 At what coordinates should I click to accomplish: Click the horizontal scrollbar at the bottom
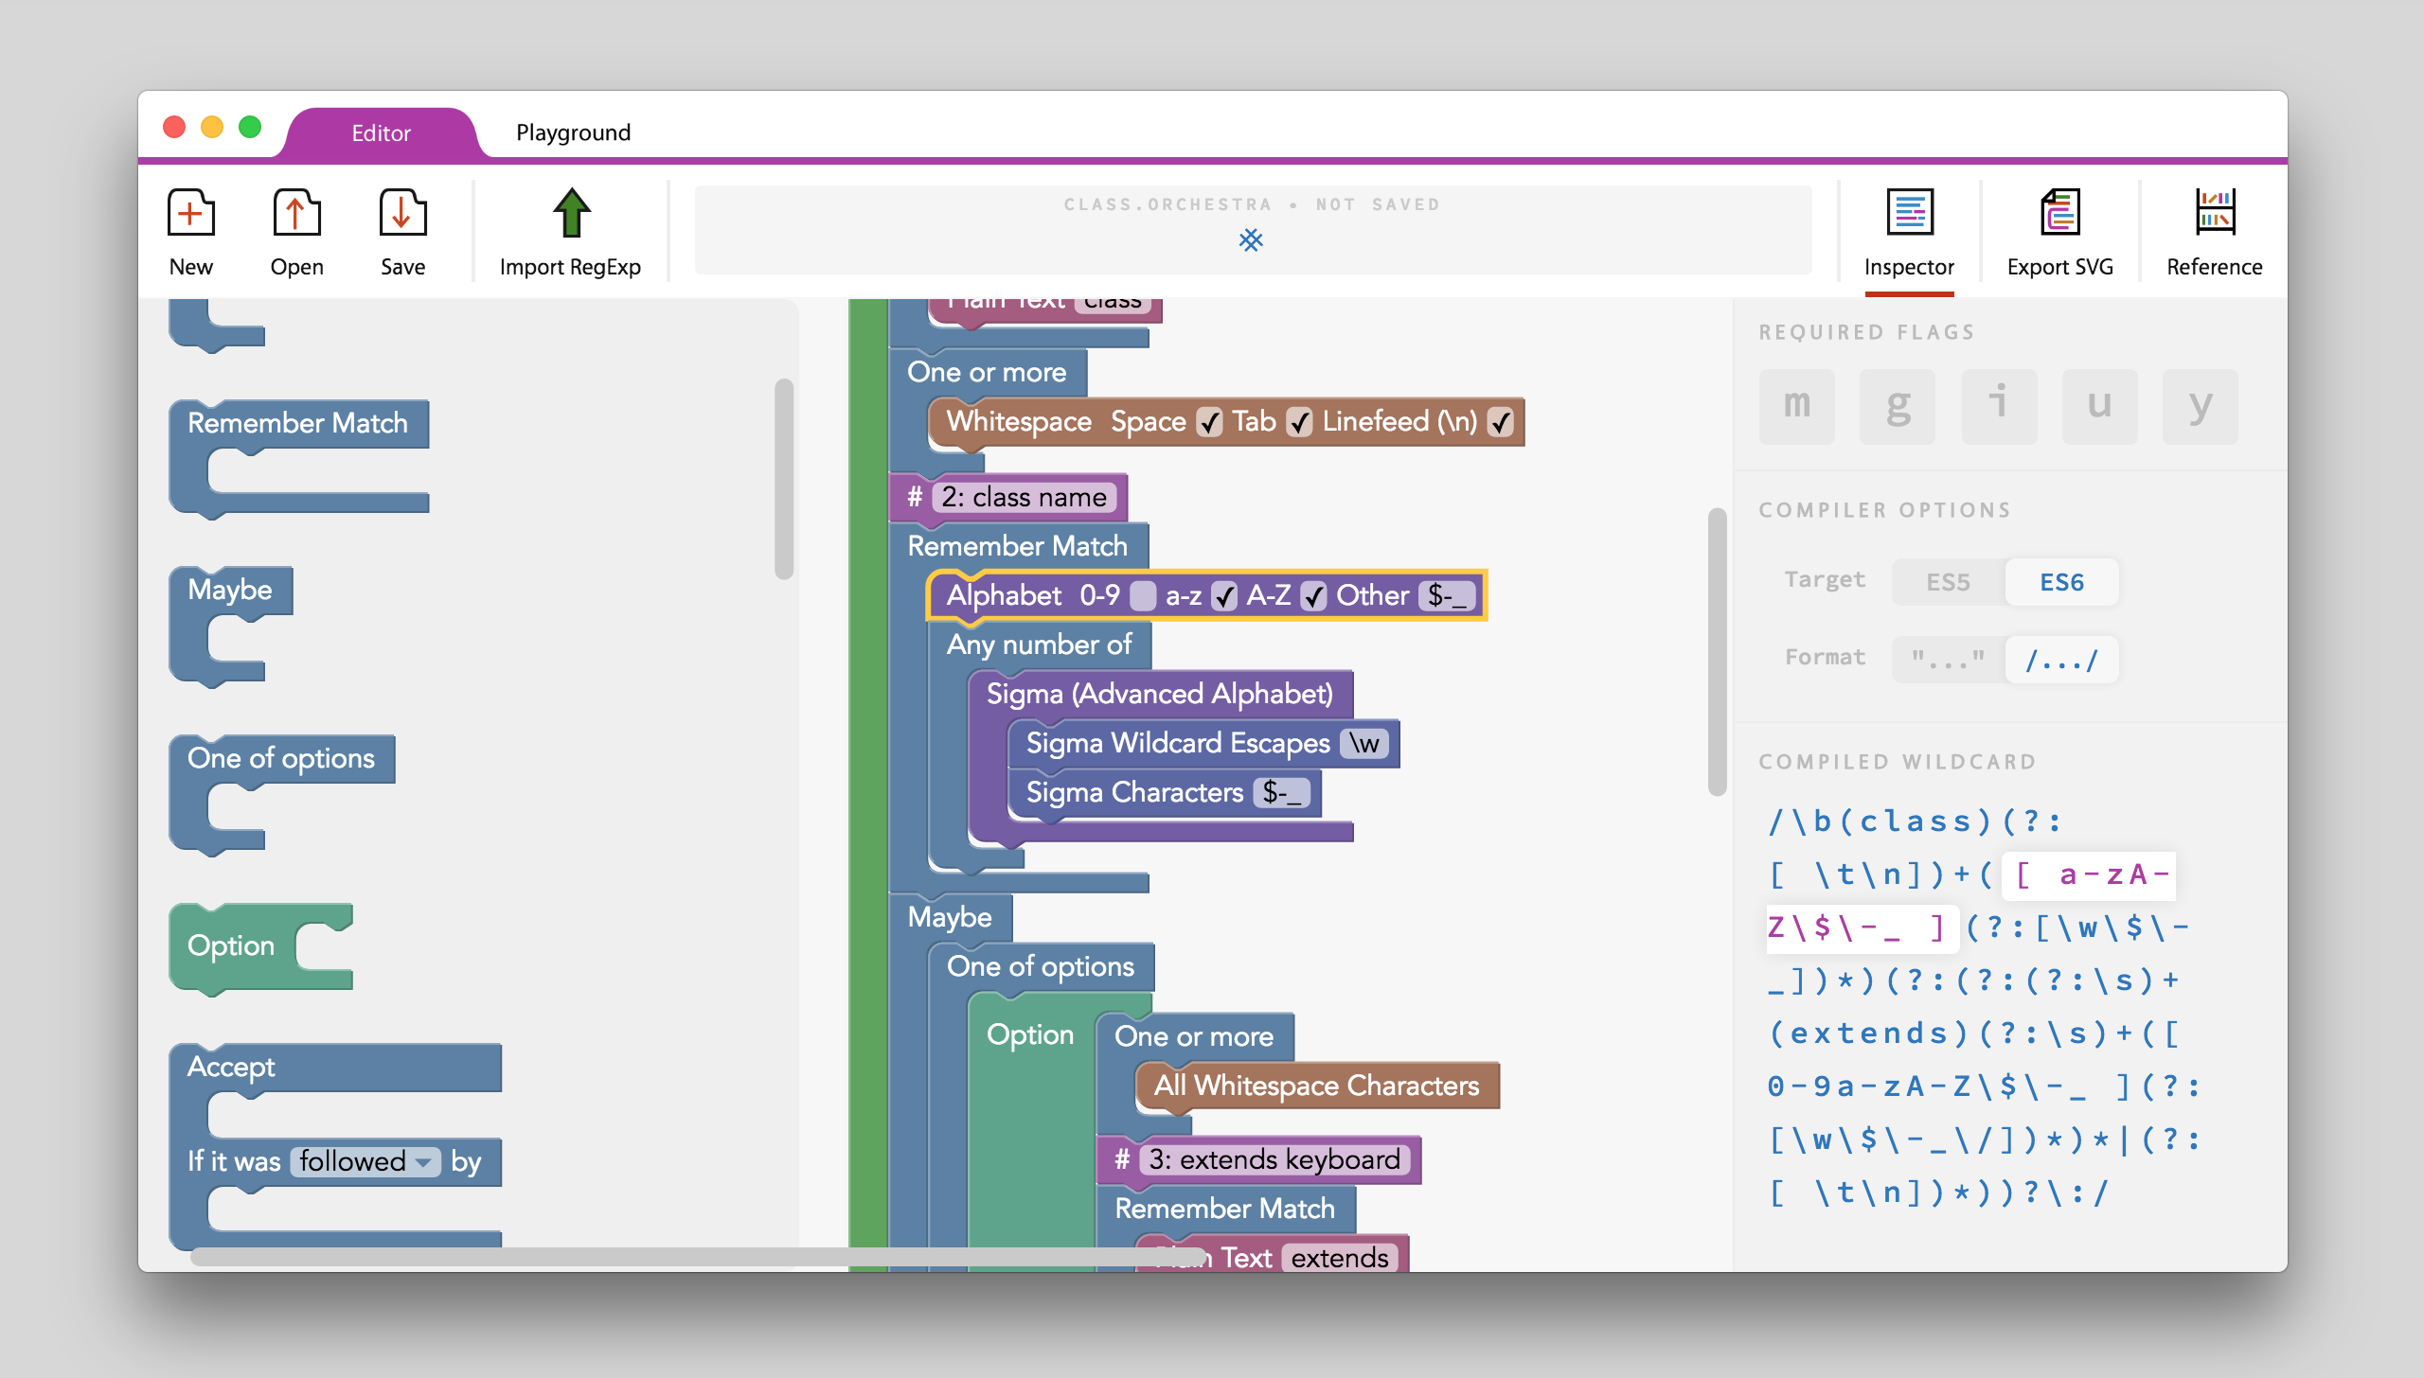(x=701, y=1256)
